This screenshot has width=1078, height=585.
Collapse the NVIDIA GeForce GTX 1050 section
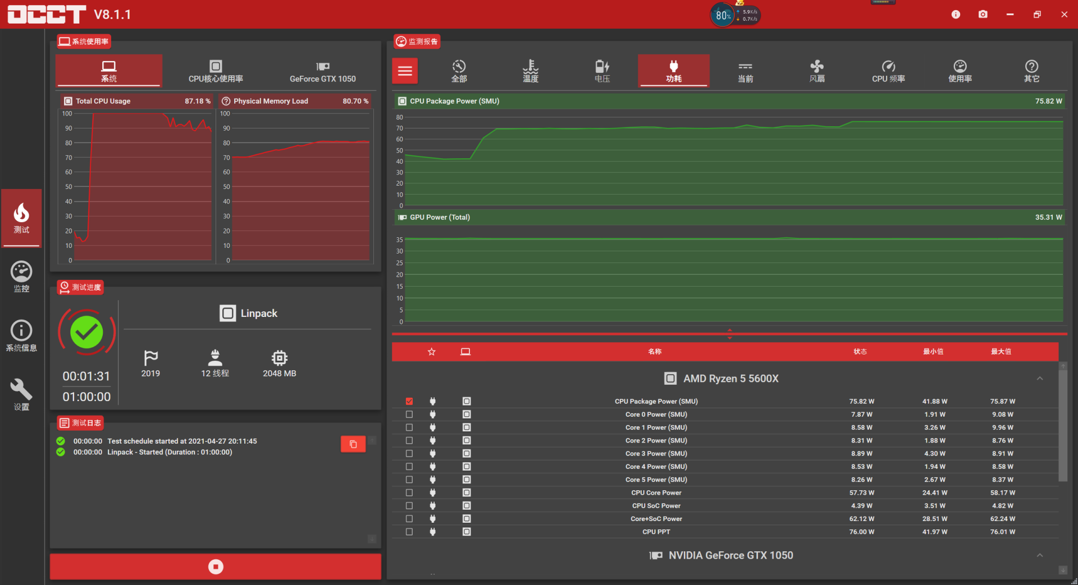pos(1039,555)
